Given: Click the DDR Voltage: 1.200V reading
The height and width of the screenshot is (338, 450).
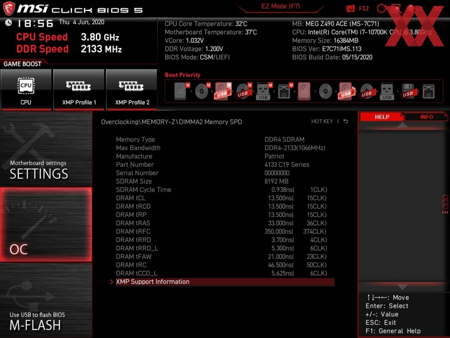Looking at the screenshot, I should 194,49.
